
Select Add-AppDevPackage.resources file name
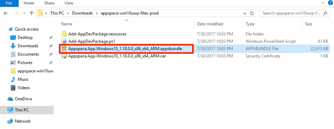[x=97, y=34]
